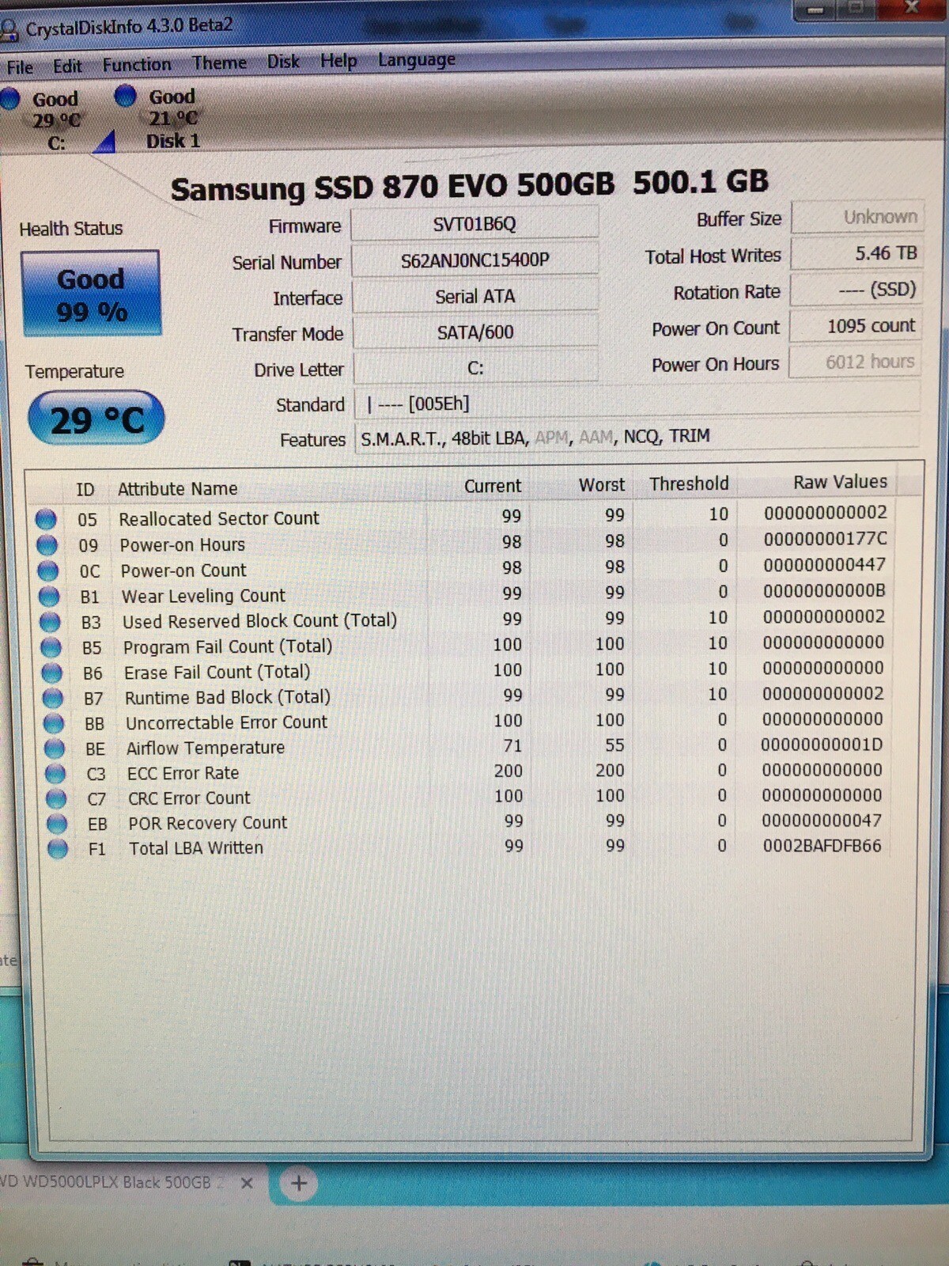This screenshot has width=949, height=1266.
Task: Open the Function menu
Action: click(137, 64)
